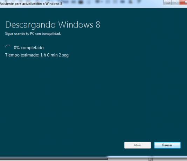Click the window title bar text
The image size is (187, 161).
(x=31, y=4)
